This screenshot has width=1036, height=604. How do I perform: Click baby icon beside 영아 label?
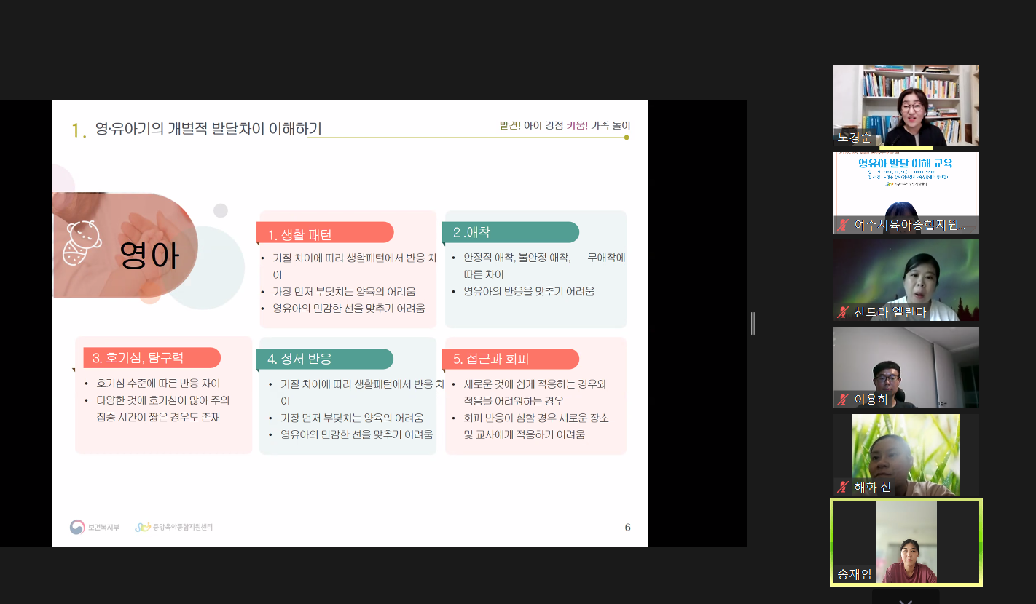point(82,243)
